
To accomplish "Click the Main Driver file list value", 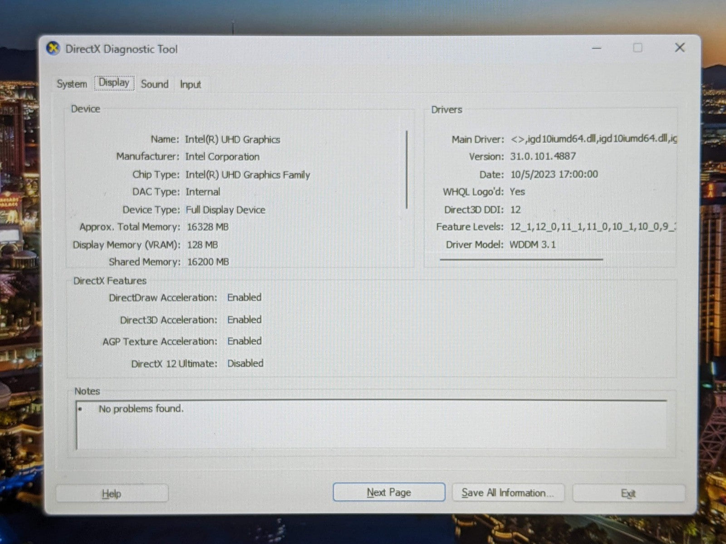I will tap(593, 139).
